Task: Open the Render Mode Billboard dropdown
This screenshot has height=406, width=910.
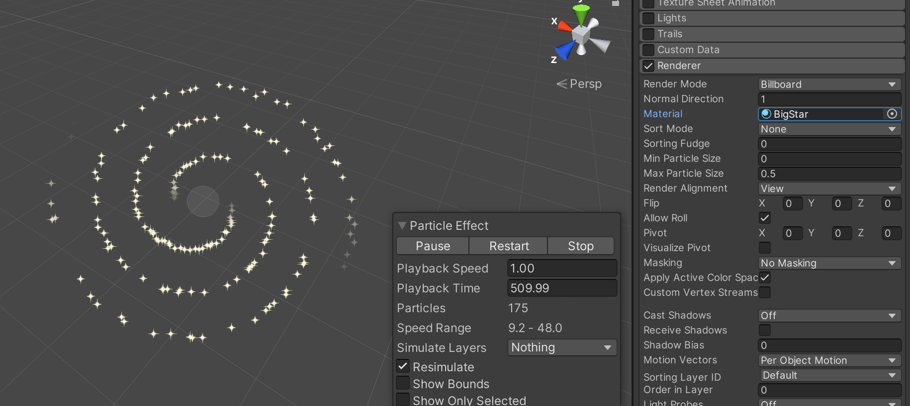Action: pyautogui.click(x=829, y=84)
